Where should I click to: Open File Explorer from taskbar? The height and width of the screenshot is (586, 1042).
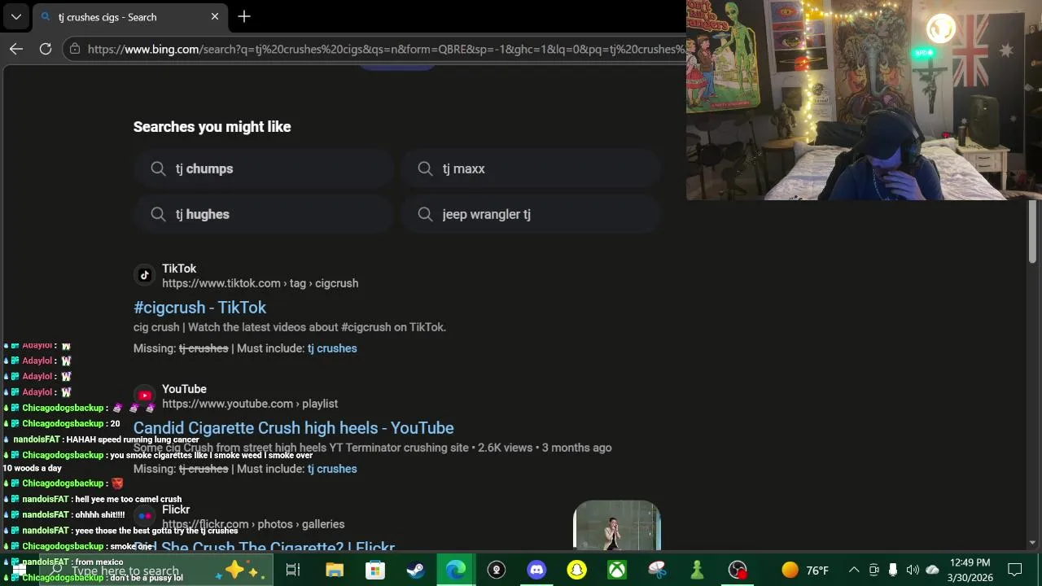point(334,570)
